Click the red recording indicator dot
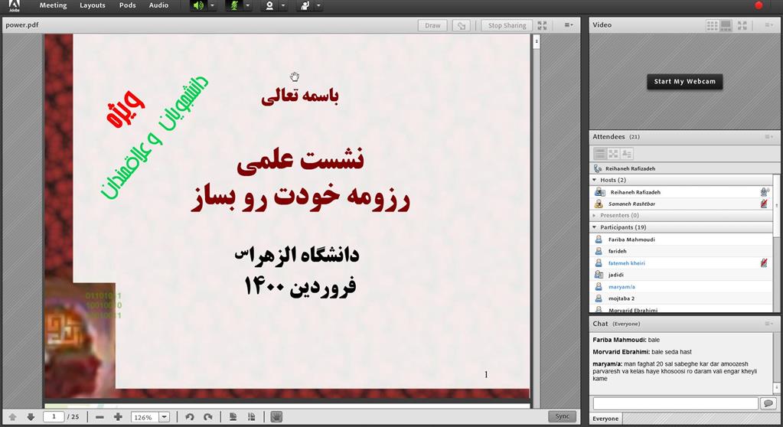The width and height of the screenshot is (783, 427). pyautogui.click(x=759, y=5)
